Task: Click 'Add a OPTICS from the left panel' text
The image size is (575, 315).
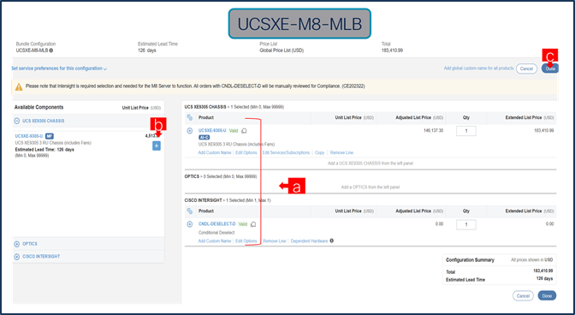Action: pos(370,187)
